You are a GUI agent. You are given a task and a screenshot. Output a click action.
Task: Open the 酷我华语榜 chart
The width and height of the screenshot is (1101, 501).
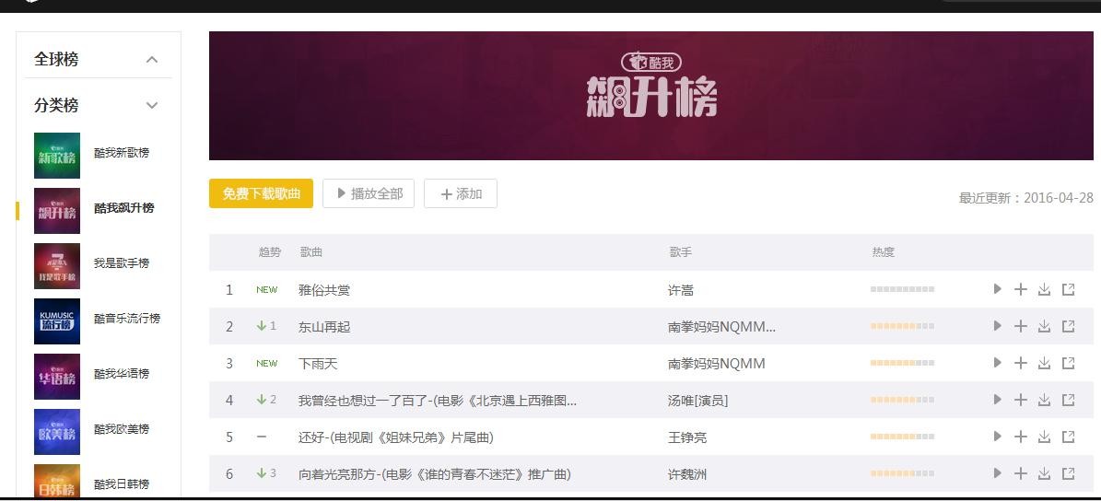click(122, 373)
